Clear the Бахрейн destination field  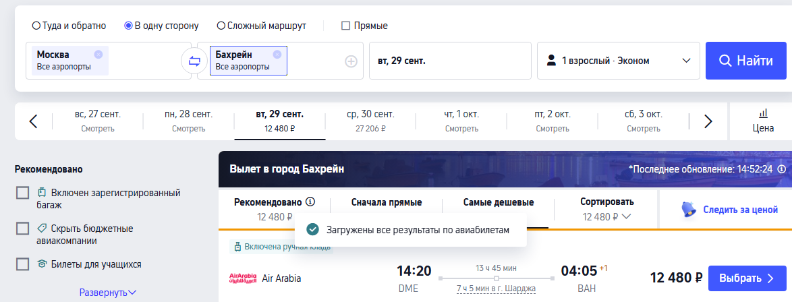(277, 55)
